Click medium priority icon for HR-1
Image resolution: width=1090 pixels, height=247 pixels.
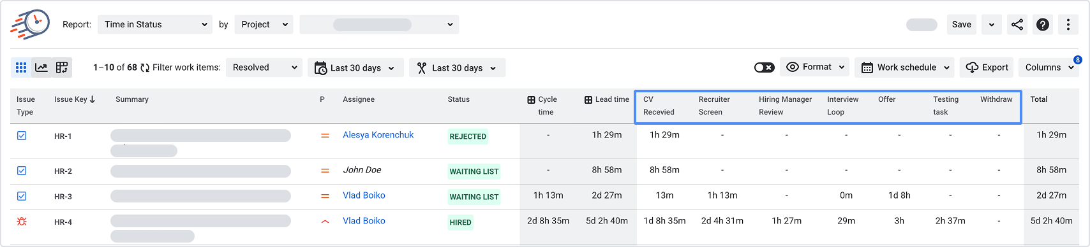[325, 136]
